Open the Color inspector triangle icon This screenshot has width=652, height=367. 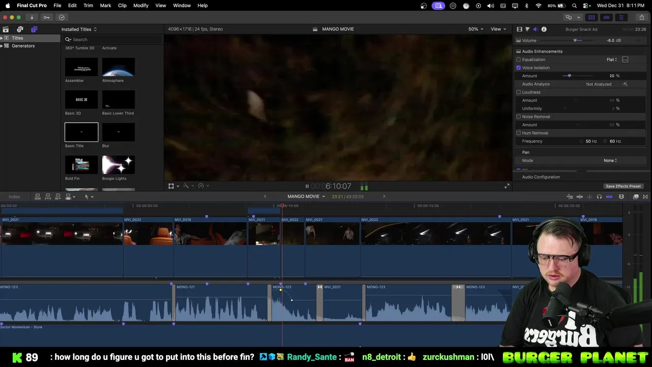527,29
